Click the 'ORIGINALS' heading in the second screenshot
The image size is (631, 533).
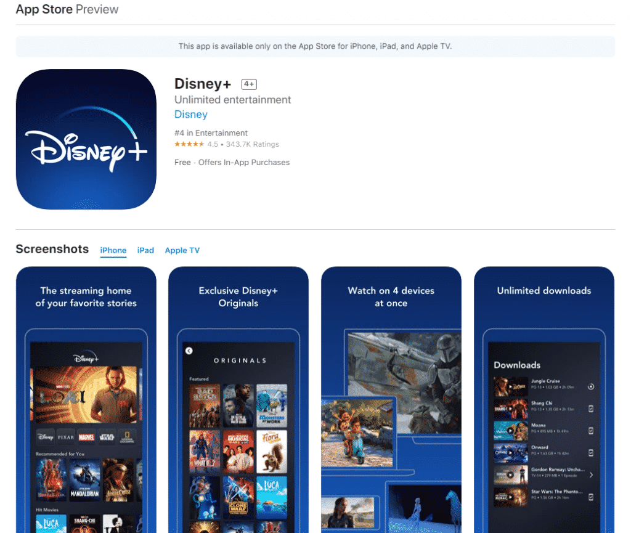point(240,360)
